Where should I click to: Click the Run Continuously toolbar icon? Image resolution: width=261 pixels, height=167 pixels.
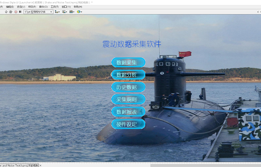coord(11,11)
